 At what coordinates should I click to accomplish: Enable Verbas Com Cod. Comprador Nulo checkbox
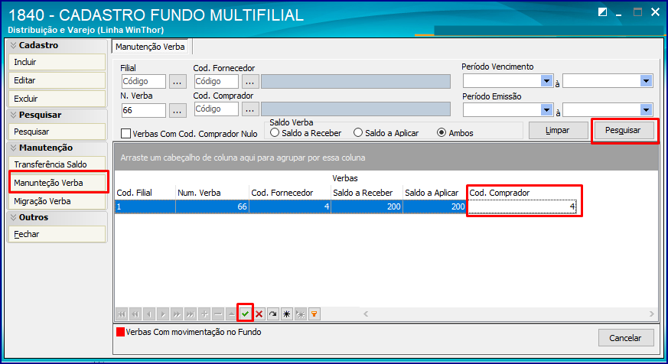(x=125, y=134)
